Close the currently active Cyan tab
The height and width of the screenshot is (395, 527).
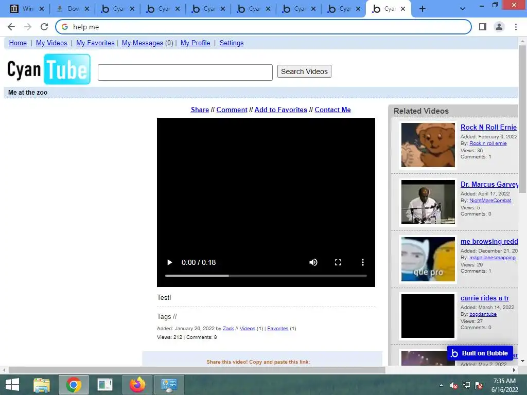pyautogui.click(x=403, y=9)
